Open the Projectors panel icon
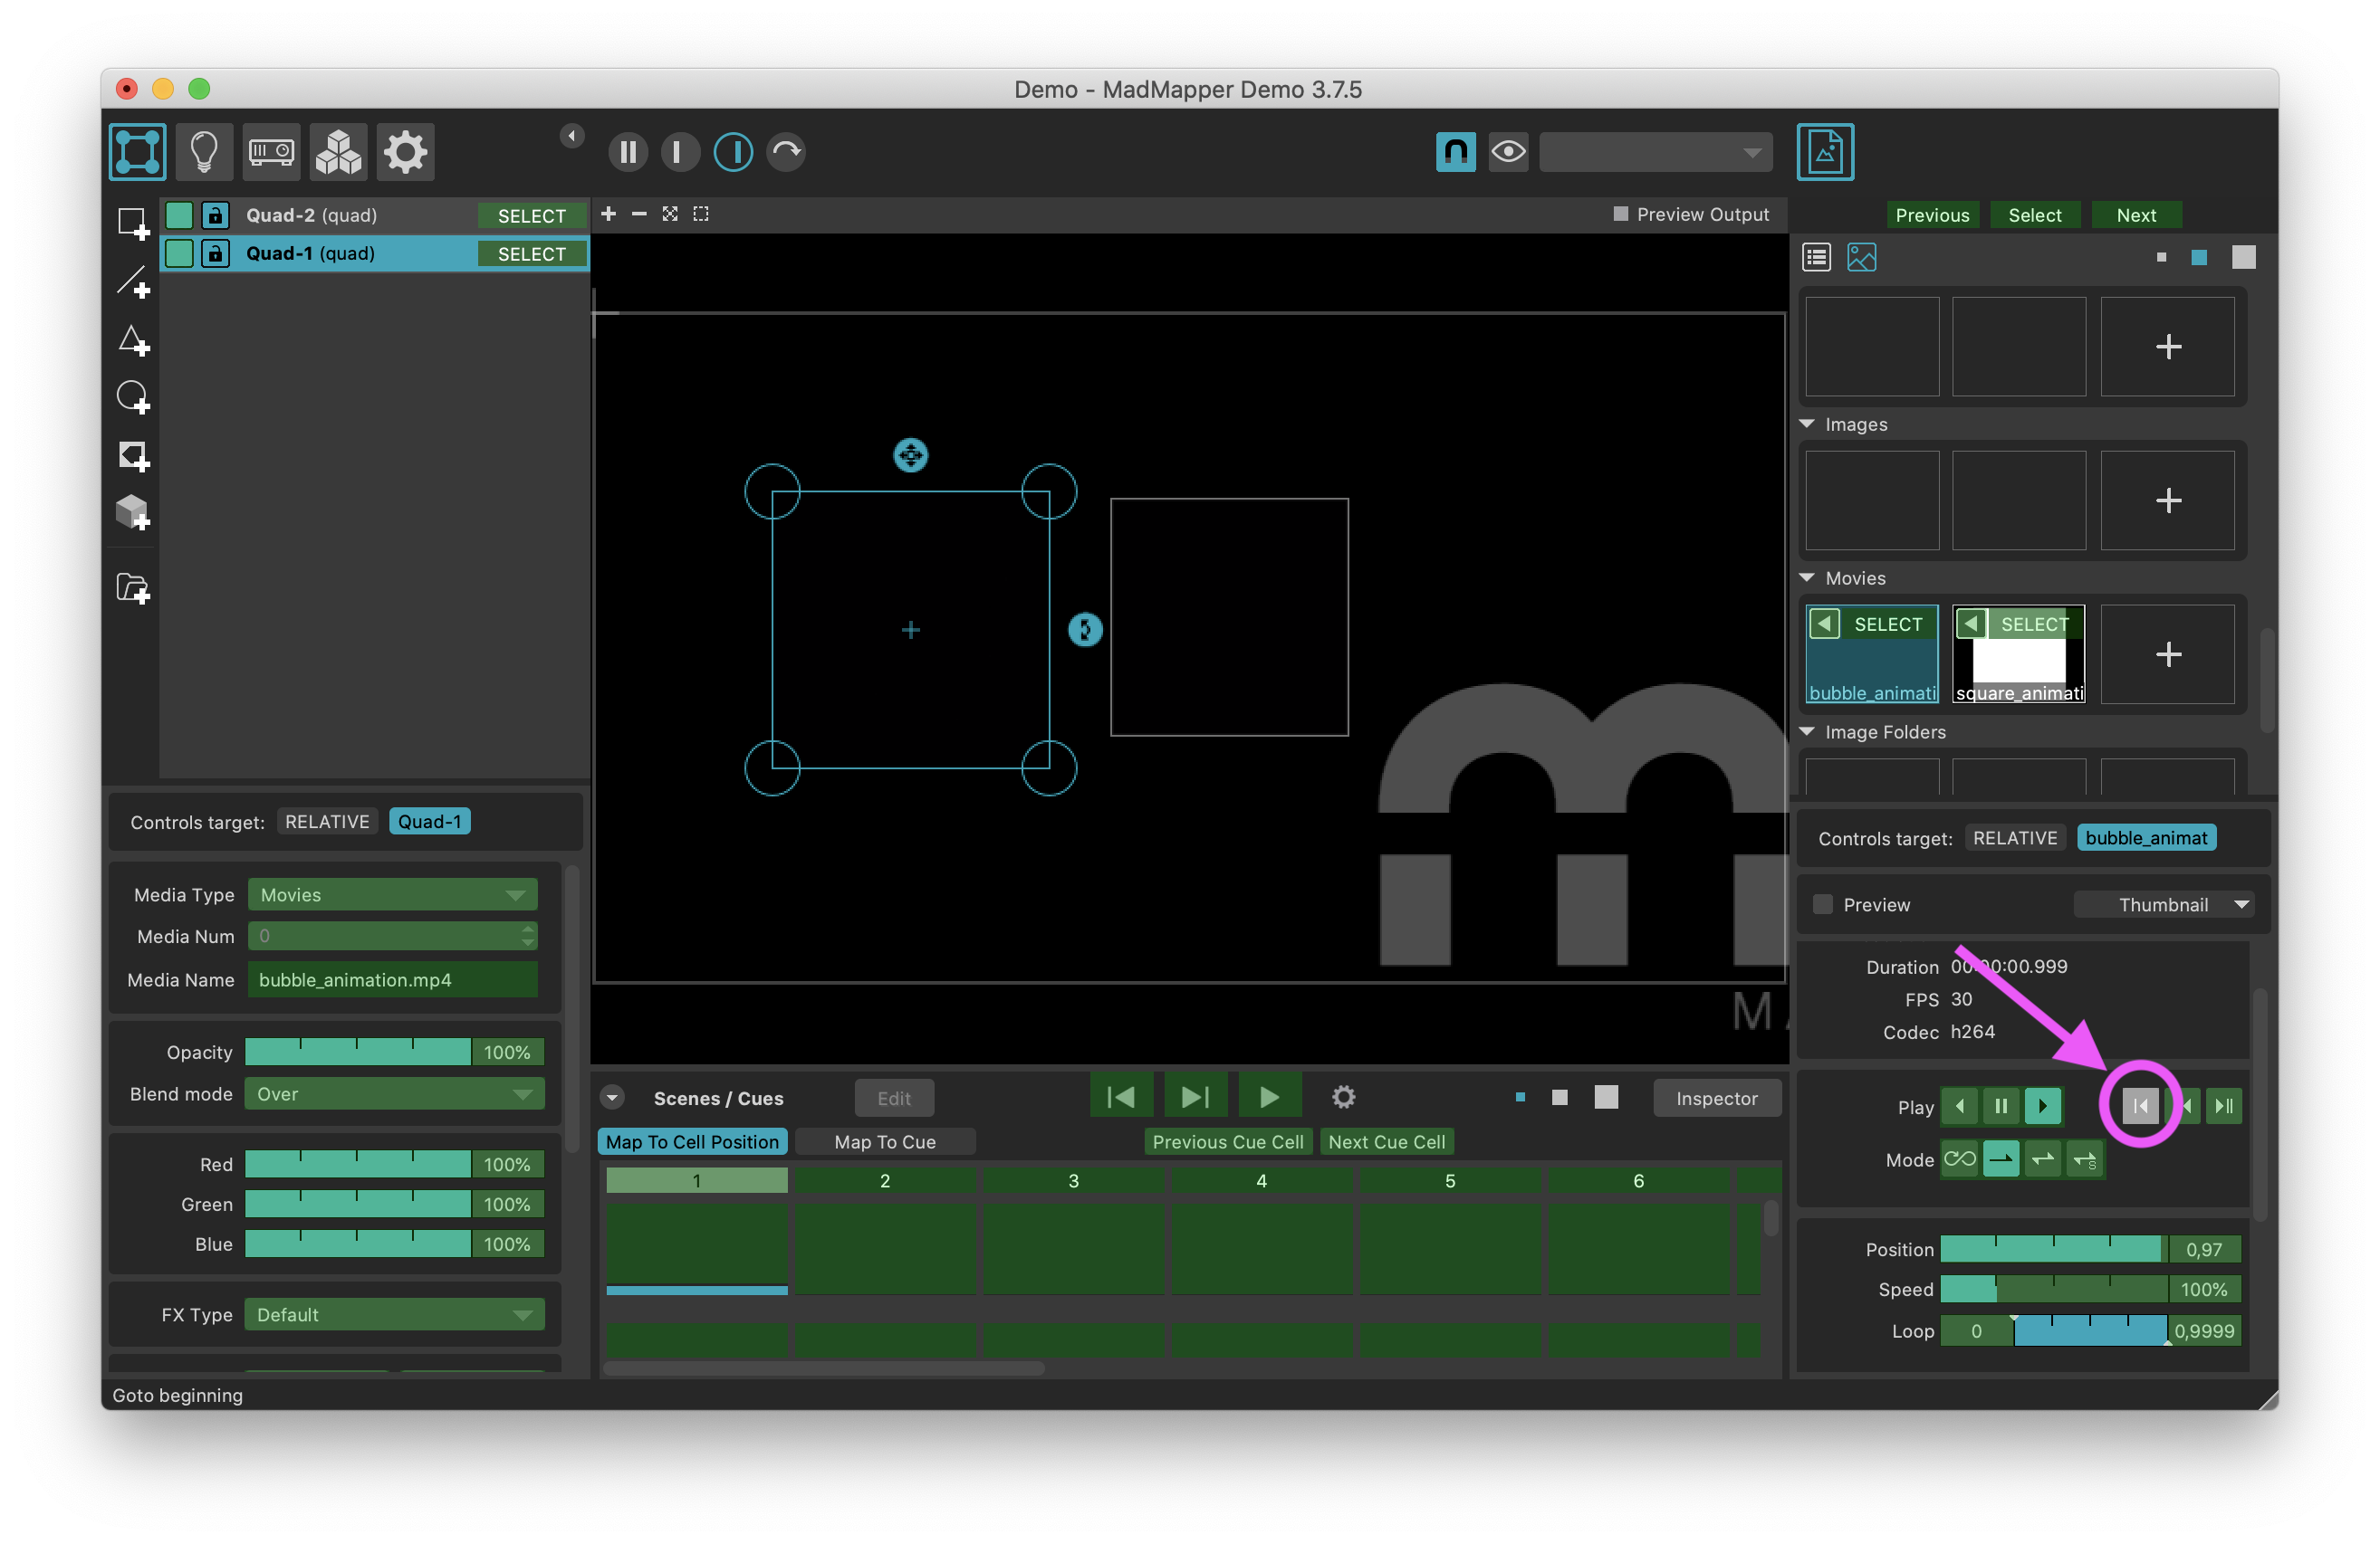Screen dimensions: 2380x1544 pos(271,152)
